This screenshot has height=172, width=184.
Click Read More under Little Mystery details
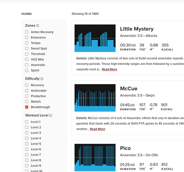(109, 69)
